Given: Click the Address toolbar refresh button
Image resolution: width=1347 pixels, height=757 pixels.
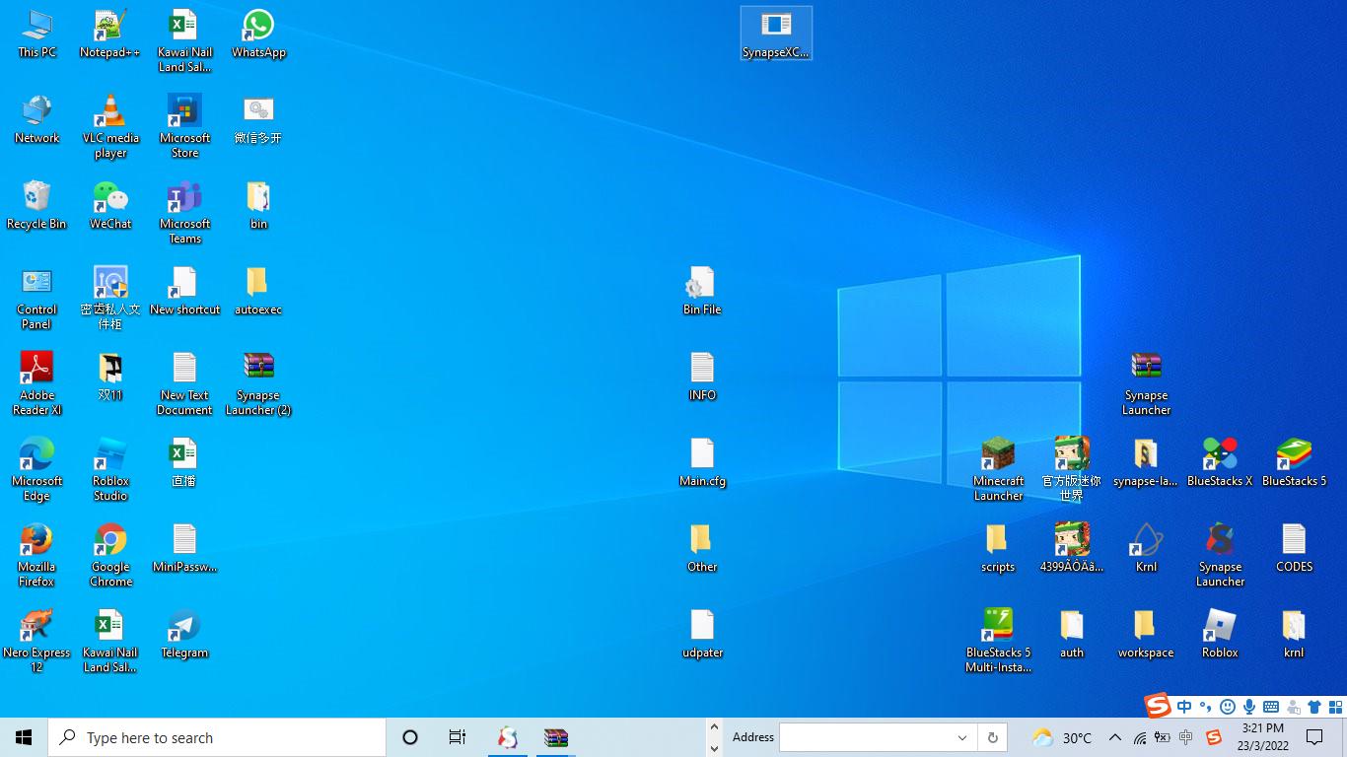Looking at the screenshot, I should click(x=992, y=737).
